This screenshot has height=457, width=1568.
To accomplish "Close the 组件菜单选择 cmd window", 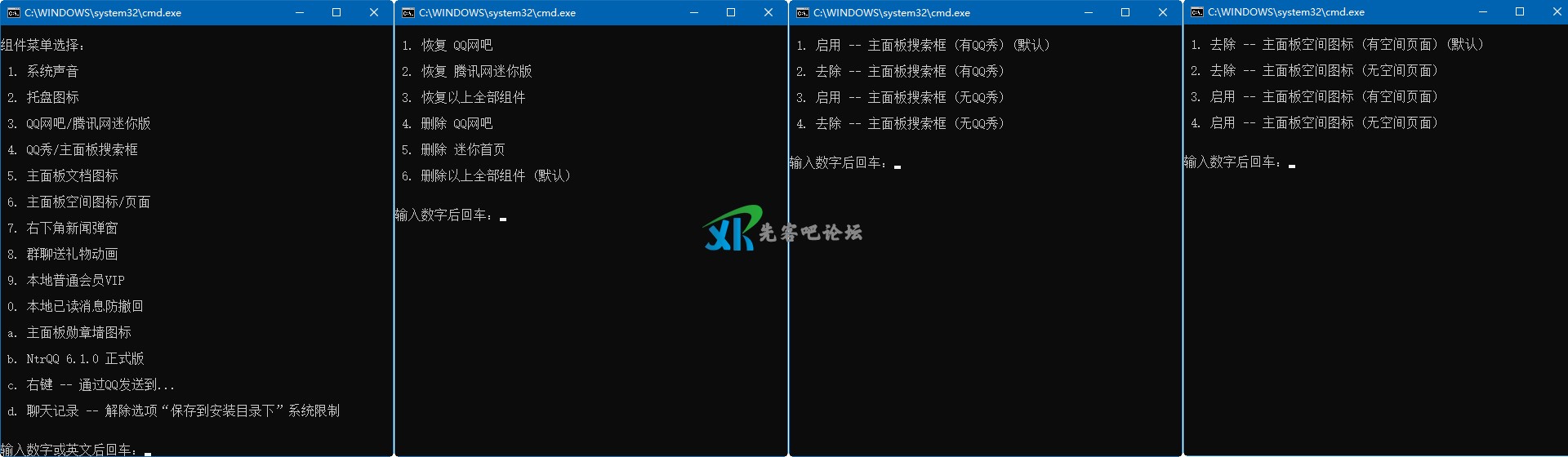I will point(374,13).
